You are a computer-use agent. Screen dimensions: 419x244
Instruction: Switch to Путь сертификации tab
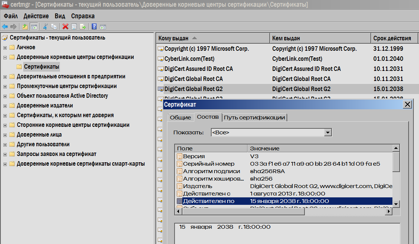[x=254, y=118]
